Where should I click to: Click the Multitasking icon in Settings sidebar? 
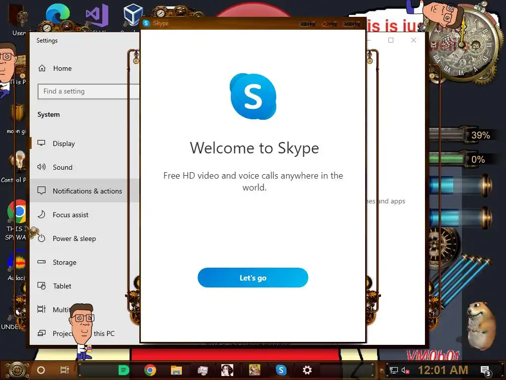point(42,309)
